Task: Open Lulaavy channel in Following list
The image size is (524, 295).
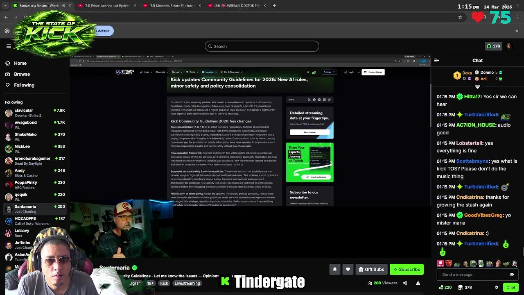Action: [x=35, y=233]
